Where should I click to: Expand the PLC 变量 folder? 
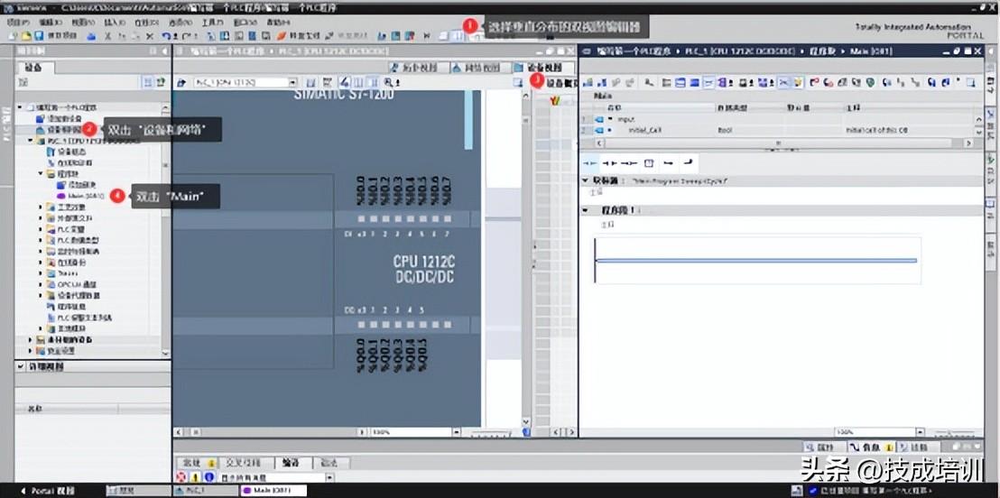coord(41,229)
